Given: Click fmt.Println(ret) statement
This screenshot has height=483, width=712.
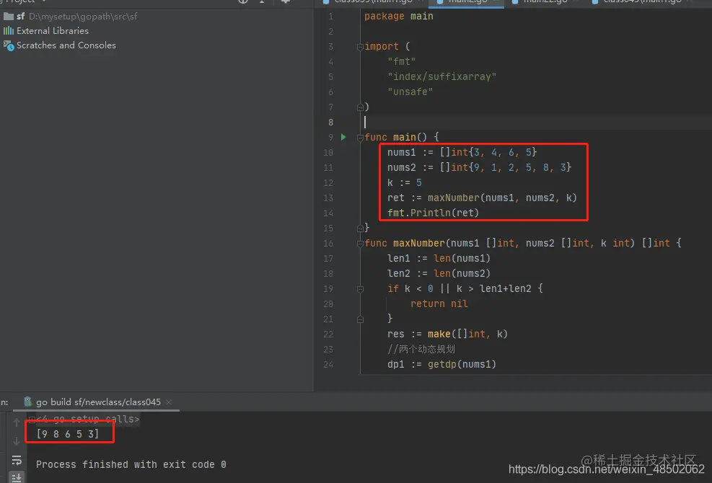Looking at the screenshot, I should click(x=434, y=213).
